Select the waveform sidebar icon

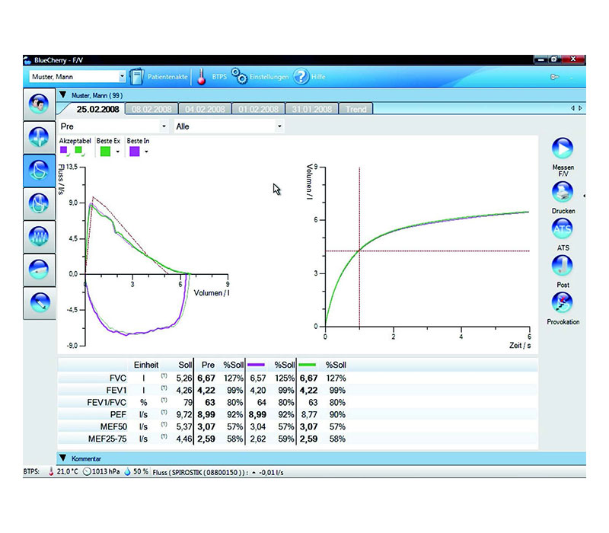point(38,235)
